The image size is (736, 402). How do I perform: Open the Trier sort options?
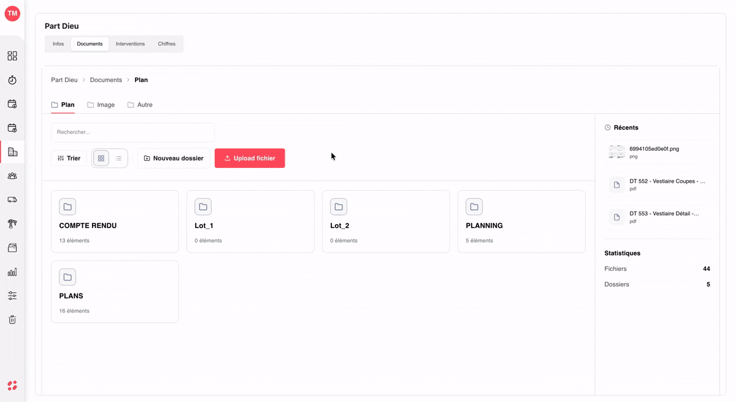(69, 158)
